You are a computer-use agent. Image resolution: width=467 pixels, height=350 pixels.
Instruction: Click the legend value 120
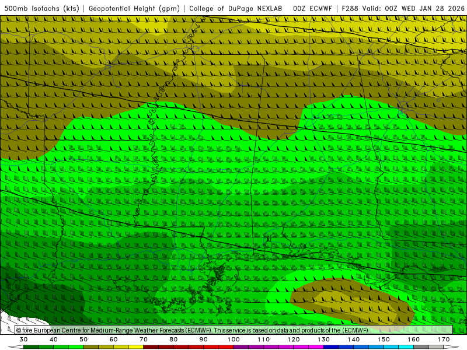pyautogui.click(x=294, y=339)
